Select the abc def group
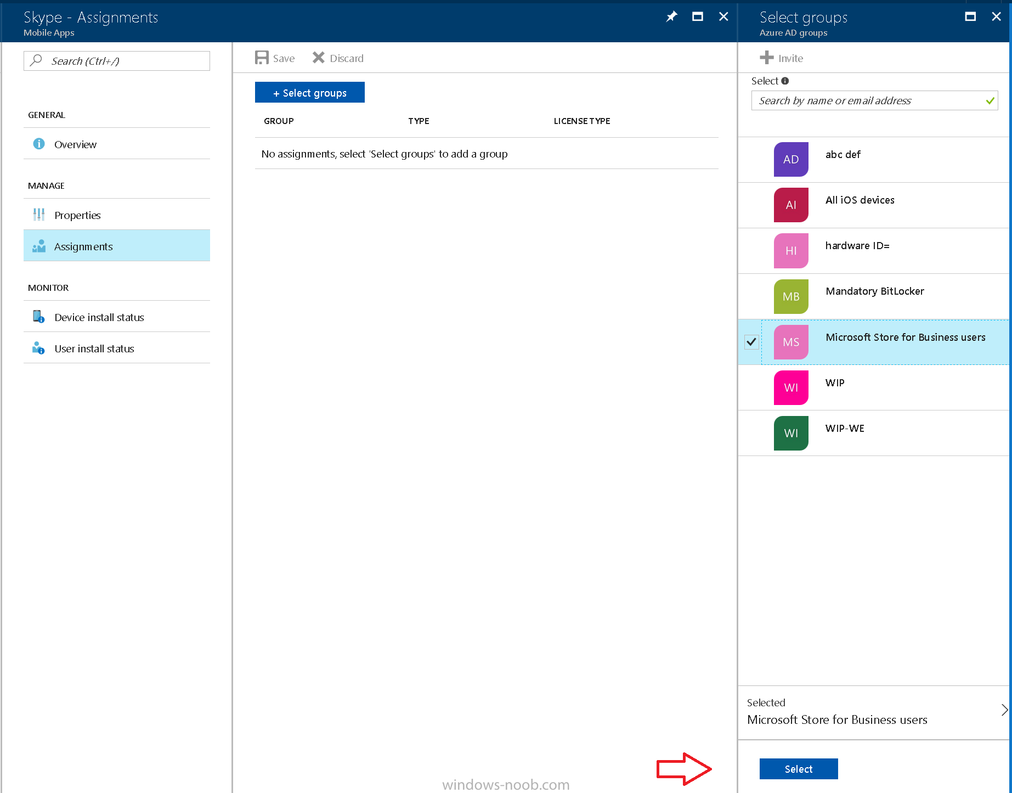This screenshot has height=793, width=1012. [x=873, y=160]
